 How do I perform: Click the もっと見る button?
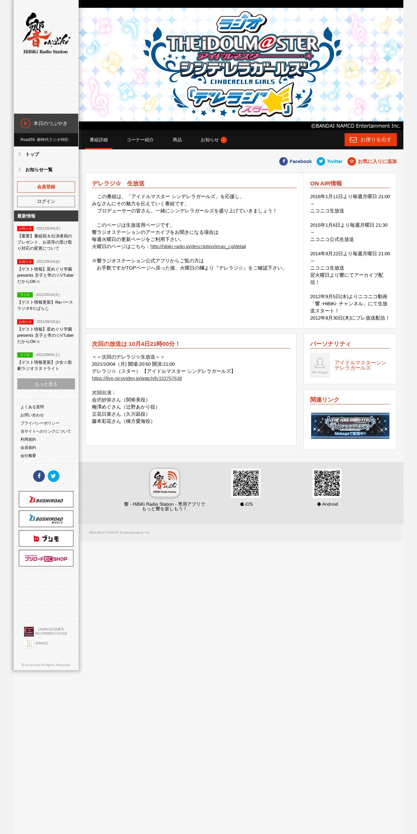pyautogui.click(x=46, y=384)
